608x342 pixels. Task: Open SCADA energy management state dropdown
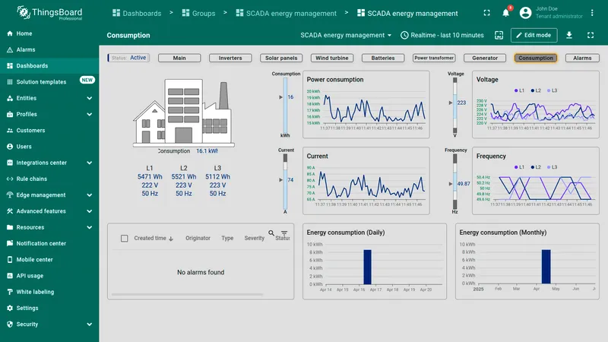coord(346,35)
